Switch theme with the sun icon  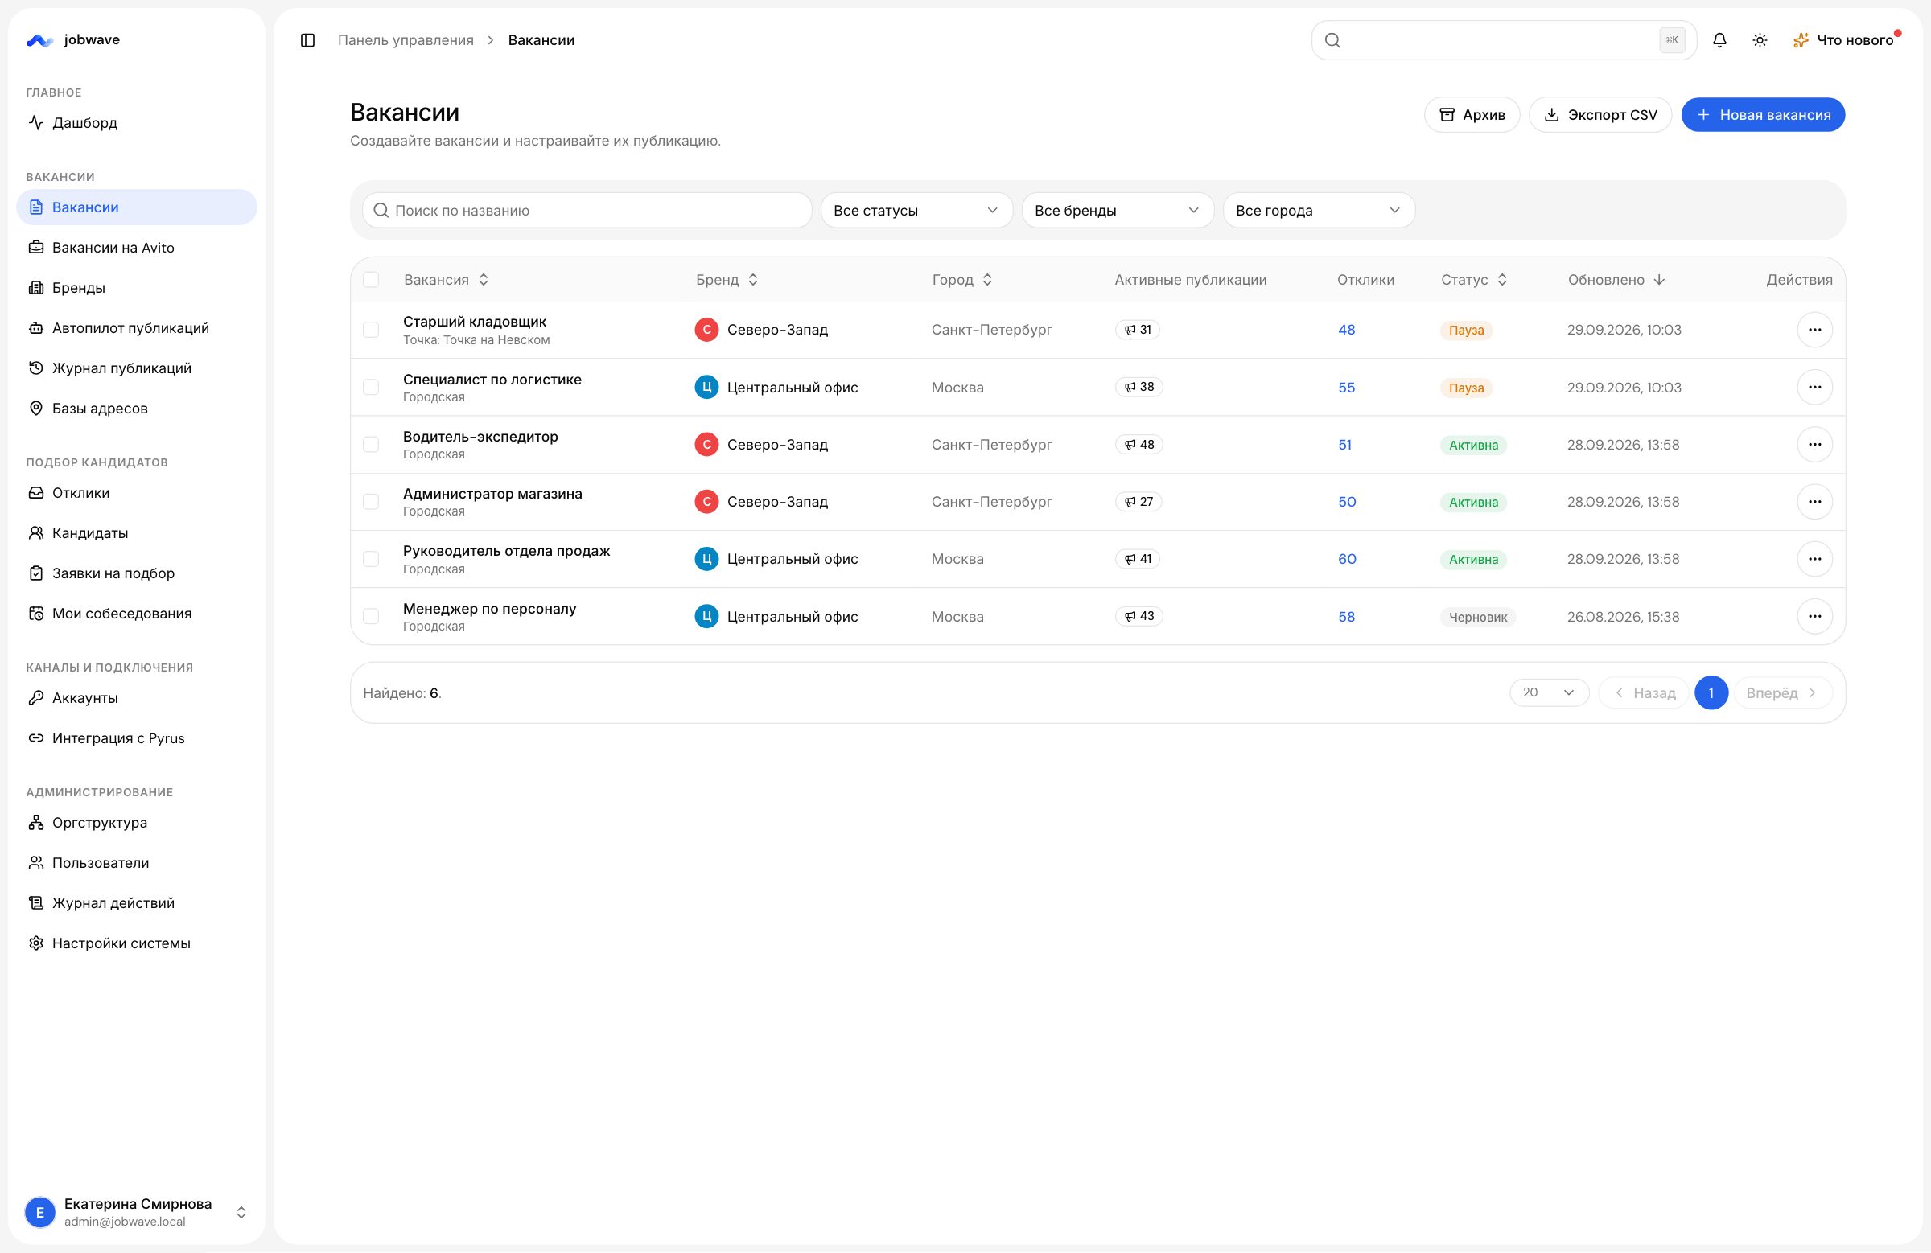coord(1759,39)
